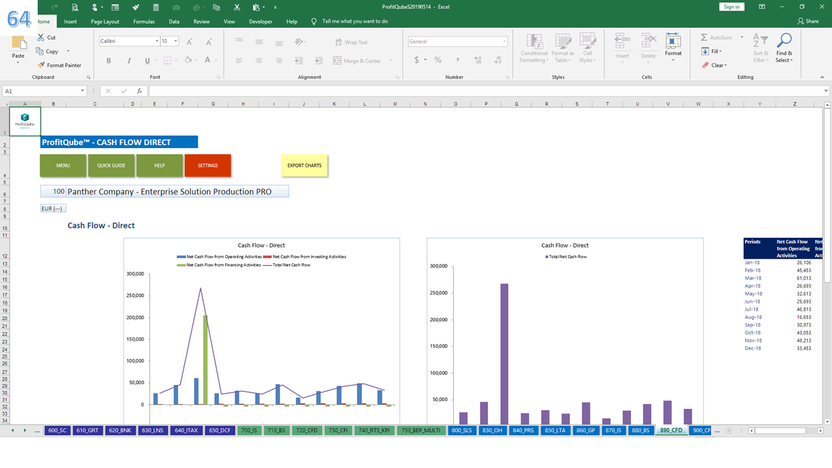
Task: Open the Developer tab
Action: pyautogui.click(x=261, y=21)
